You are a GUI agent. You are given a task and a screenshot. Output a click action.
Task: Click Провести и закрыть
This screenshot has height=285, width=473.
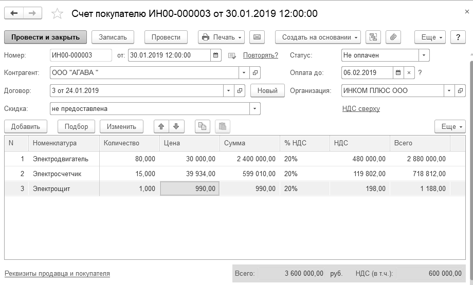click(46, 37)
